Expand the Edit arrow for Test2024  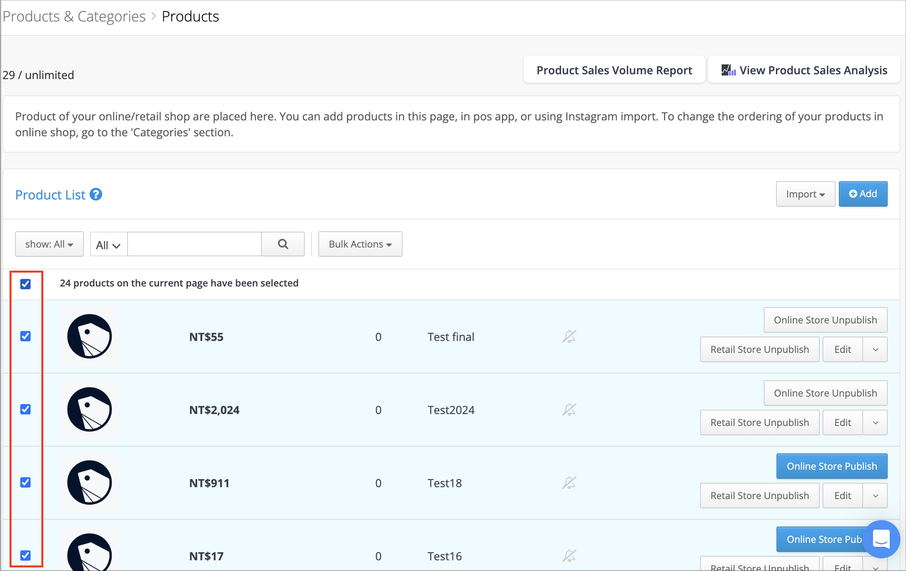875,423
